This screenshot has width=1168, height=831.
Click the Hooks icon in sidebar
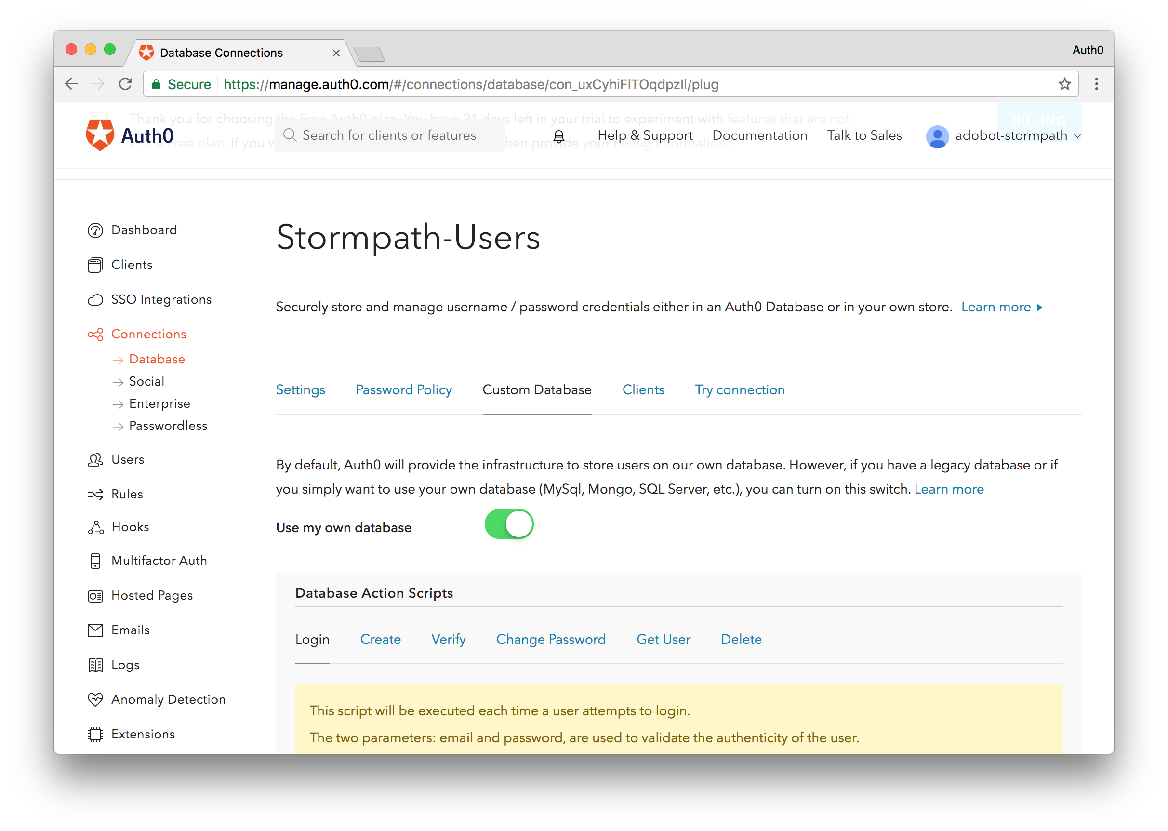tap(95, 527)
